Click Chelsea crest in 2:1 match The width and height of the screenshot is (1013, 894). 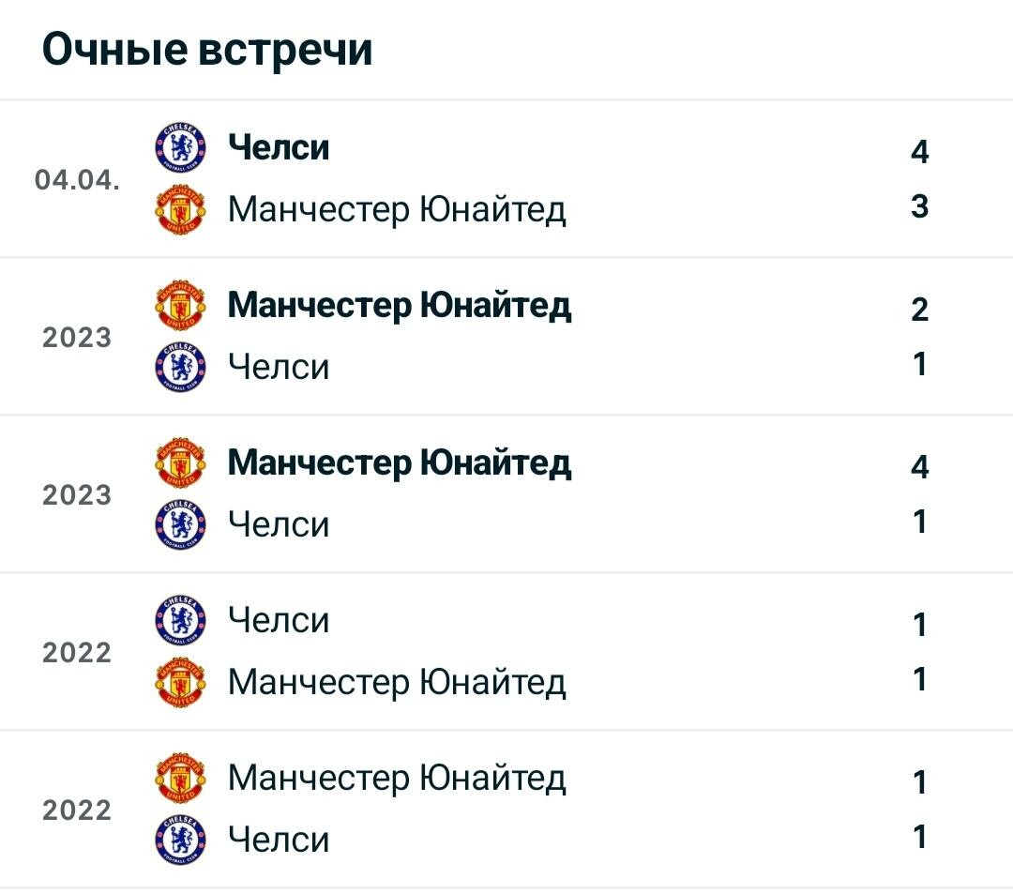click(181, 367)
